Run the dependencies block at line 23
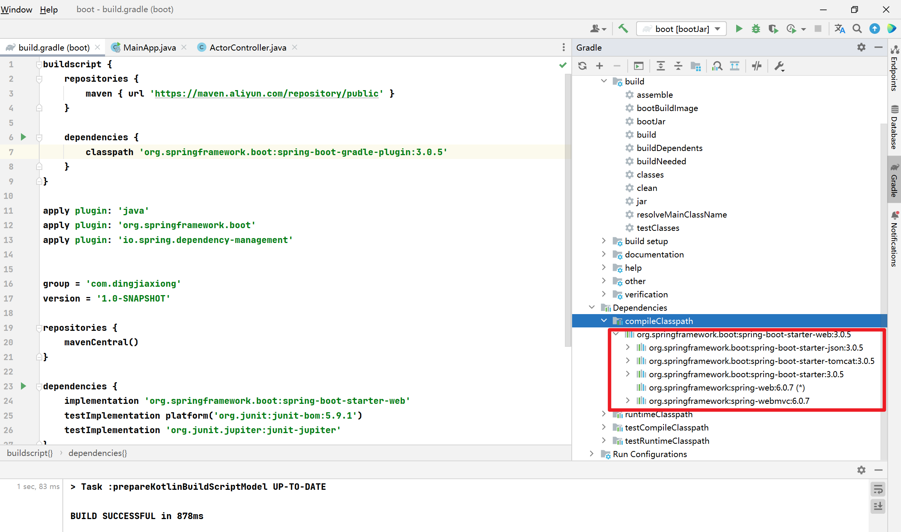901x532 pixels. [23, 386]
